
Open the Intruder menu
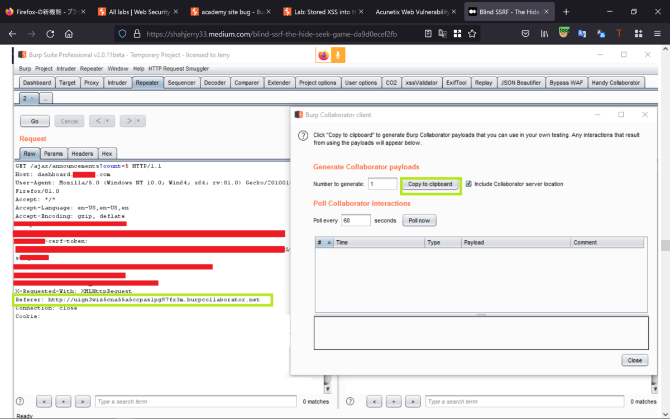coord(66,69)
